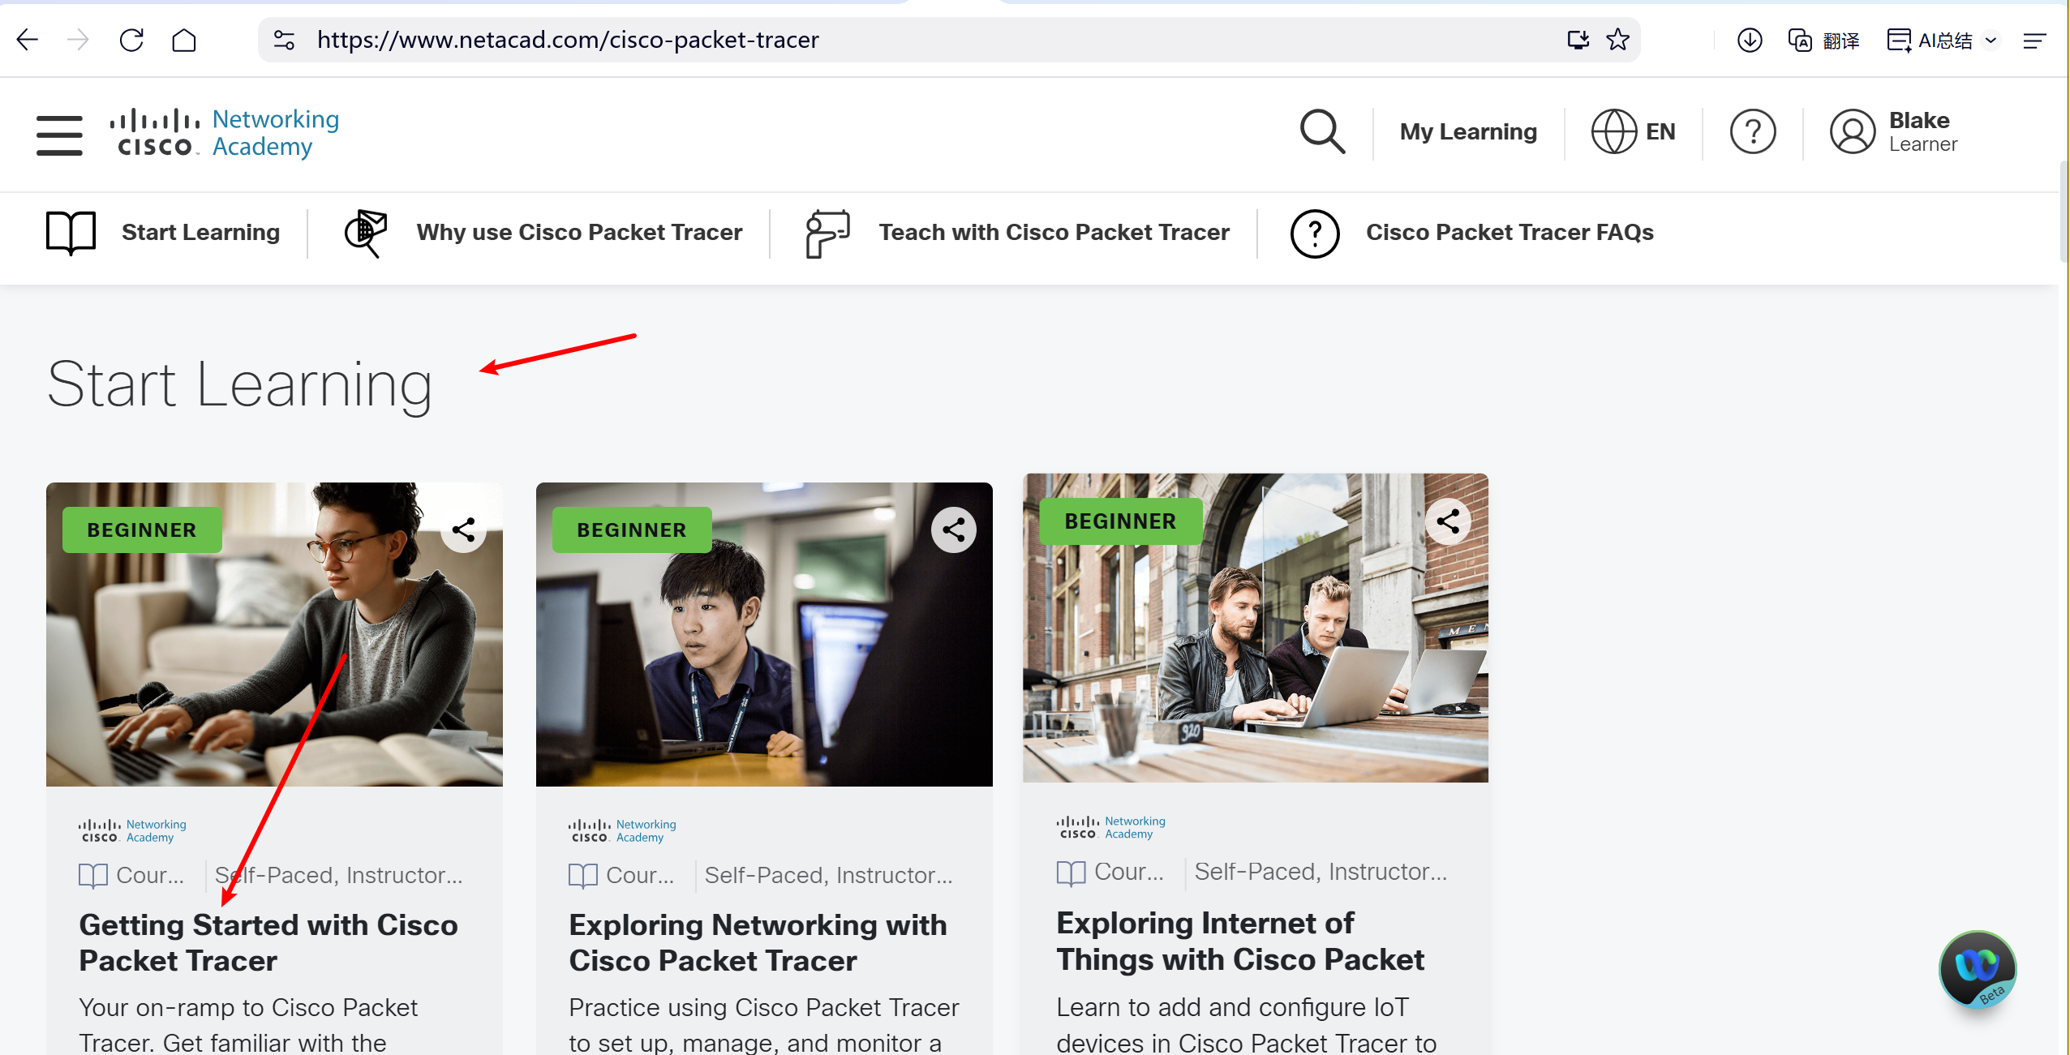This screenshot has height=1055, width=2070.
Task: Share the Exploring Internet of Things course
Action: point(1448,521)
